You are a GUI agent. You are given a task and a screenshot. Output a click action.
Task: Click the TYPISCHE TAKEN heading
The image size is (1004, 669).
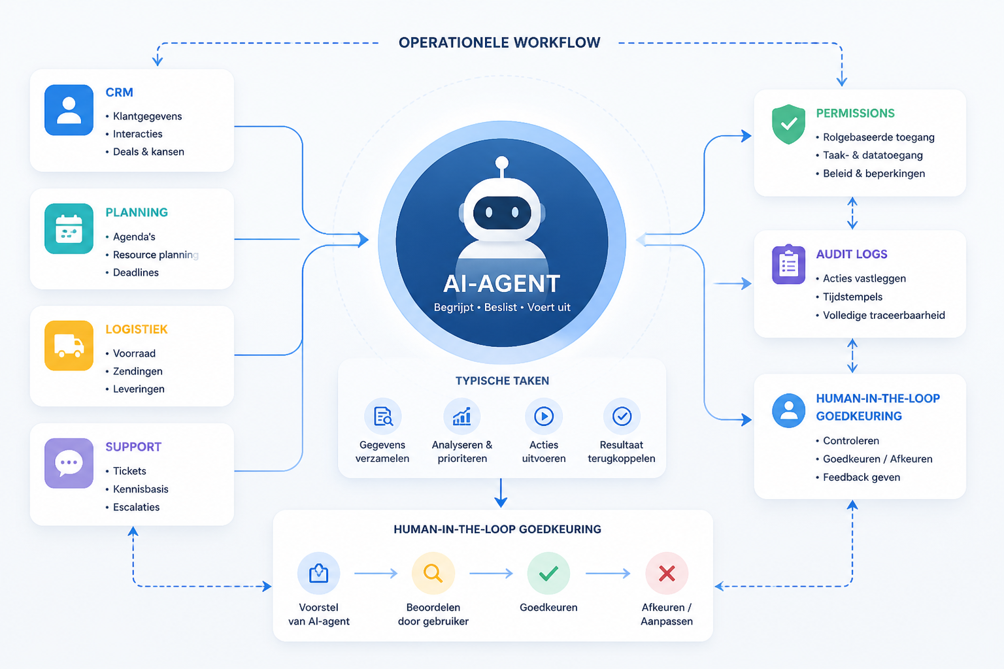(502, 381)
